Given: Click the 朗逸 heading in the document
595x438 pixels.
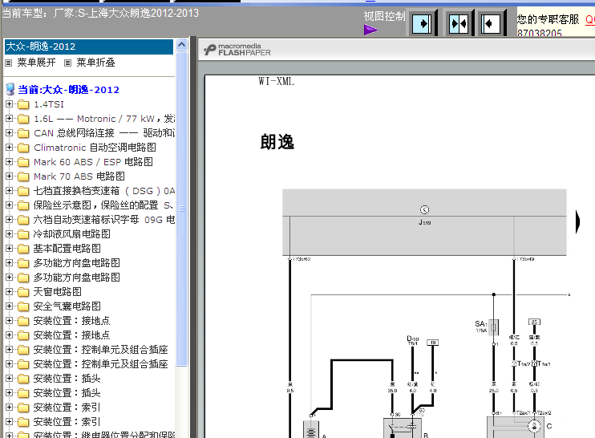Looking at the screenshot, I should pos(277,142).
